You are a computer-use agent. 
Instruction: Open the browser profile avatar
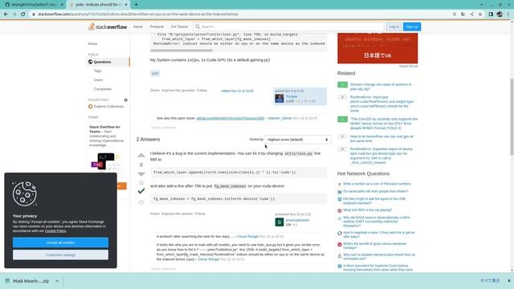pyautogui.click(x=500, y=14)
